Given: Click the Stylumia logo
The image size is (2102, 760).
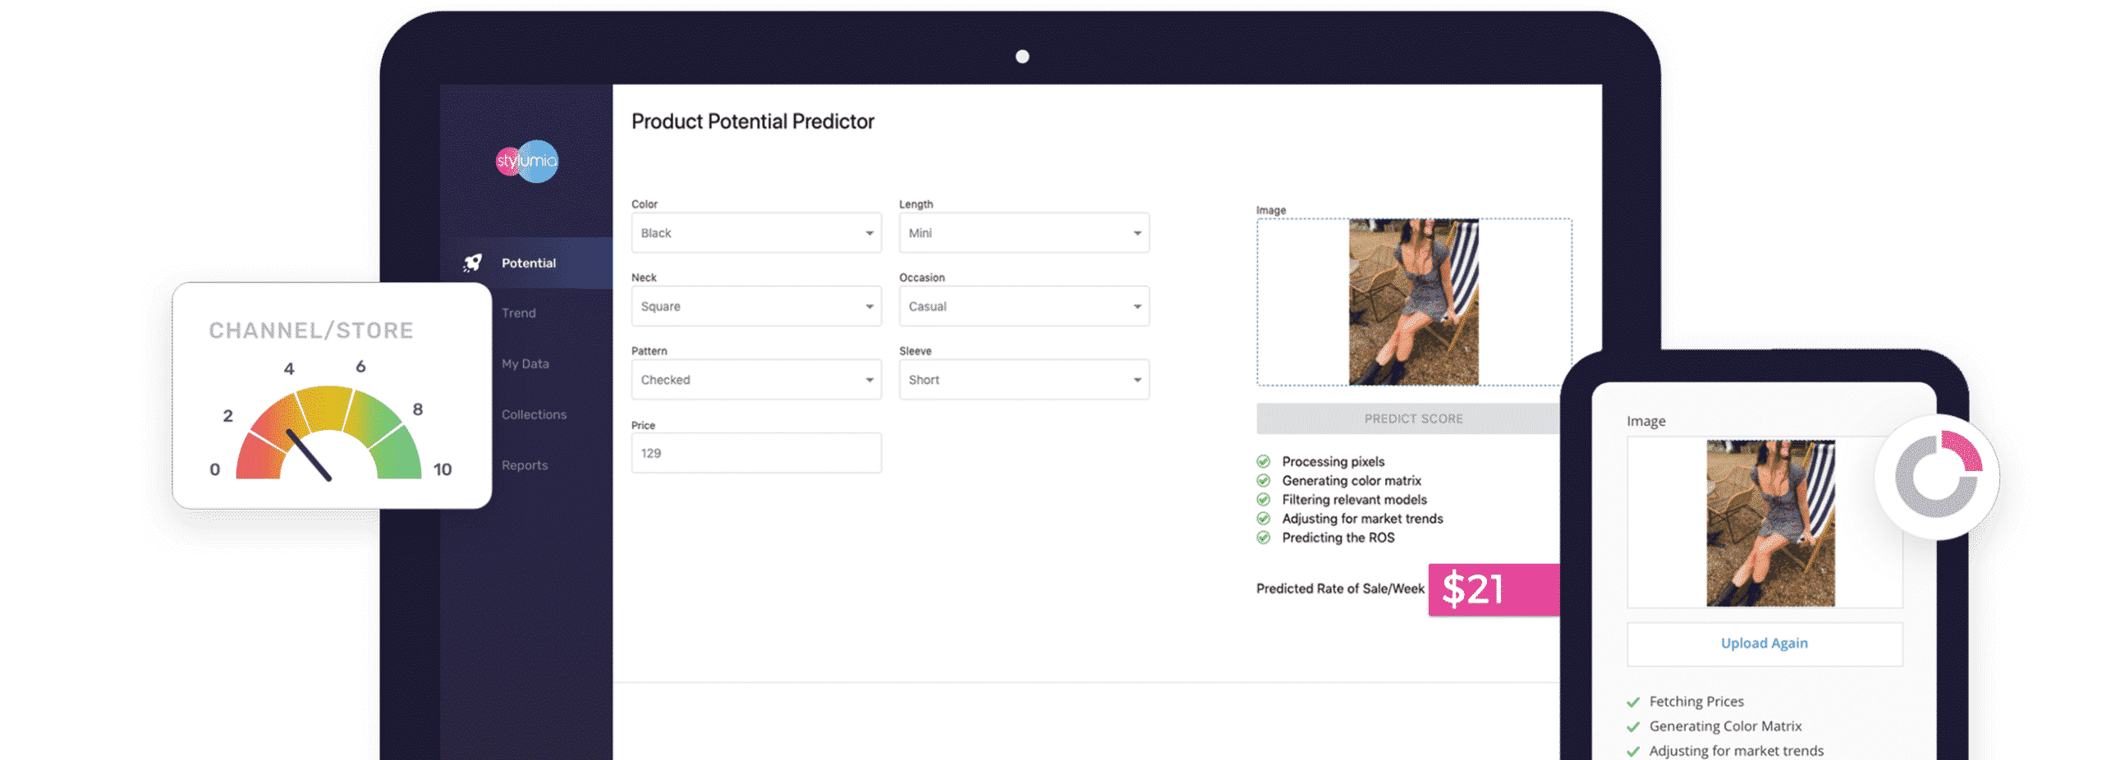Looking at the screenshot, I should (526, 161).
